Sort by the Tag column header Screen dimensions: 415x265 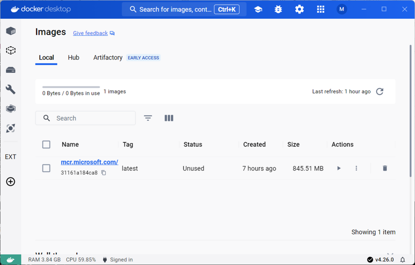click(x=128, y=144)
